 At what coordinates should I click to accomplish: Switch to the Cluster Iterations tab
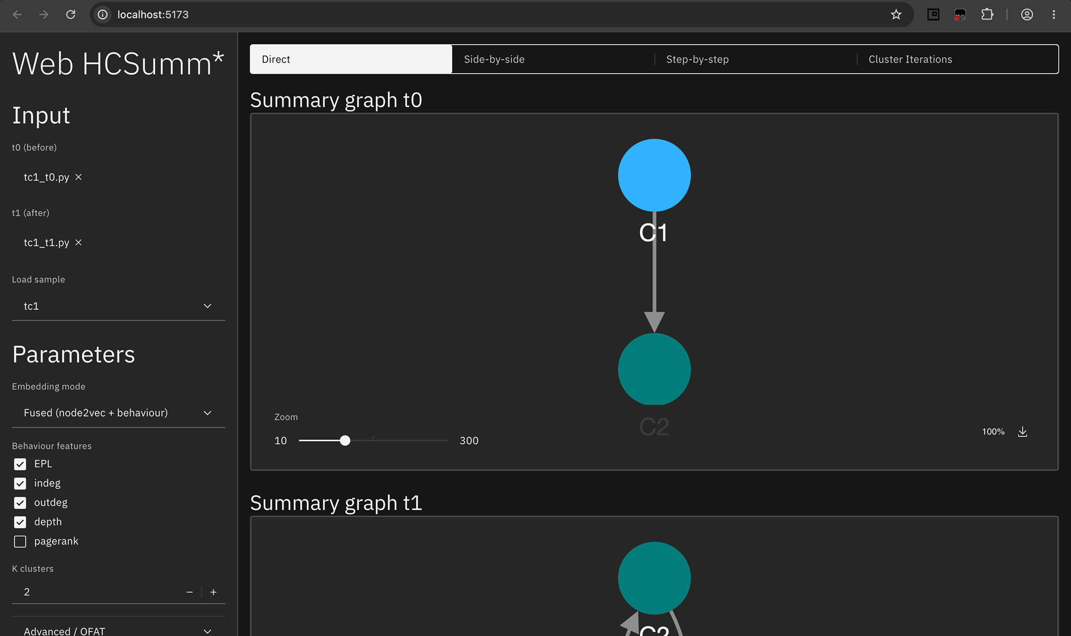coord(958,59)
